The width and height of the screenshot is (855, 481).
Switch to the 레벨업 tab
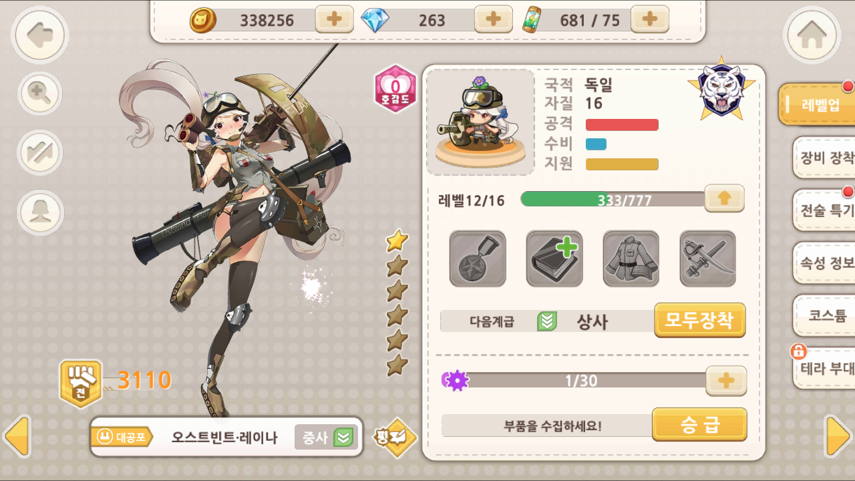pyautogui.click(x=817, y=104)
